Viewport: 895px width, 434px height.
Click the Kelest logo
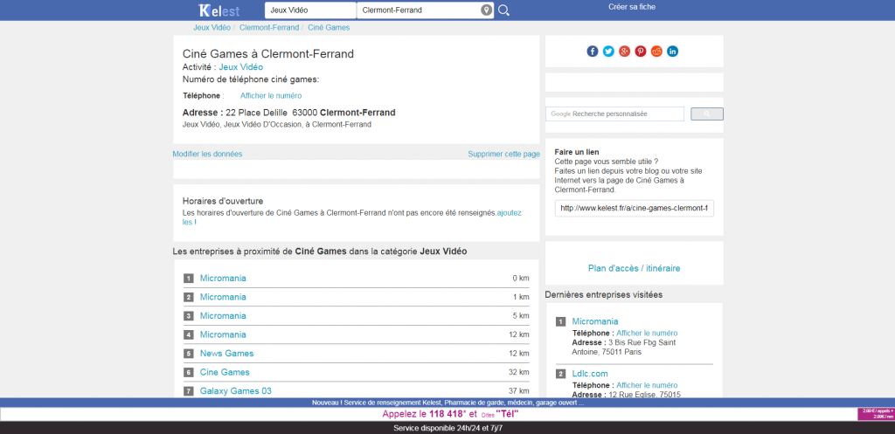tap(219, 10)
